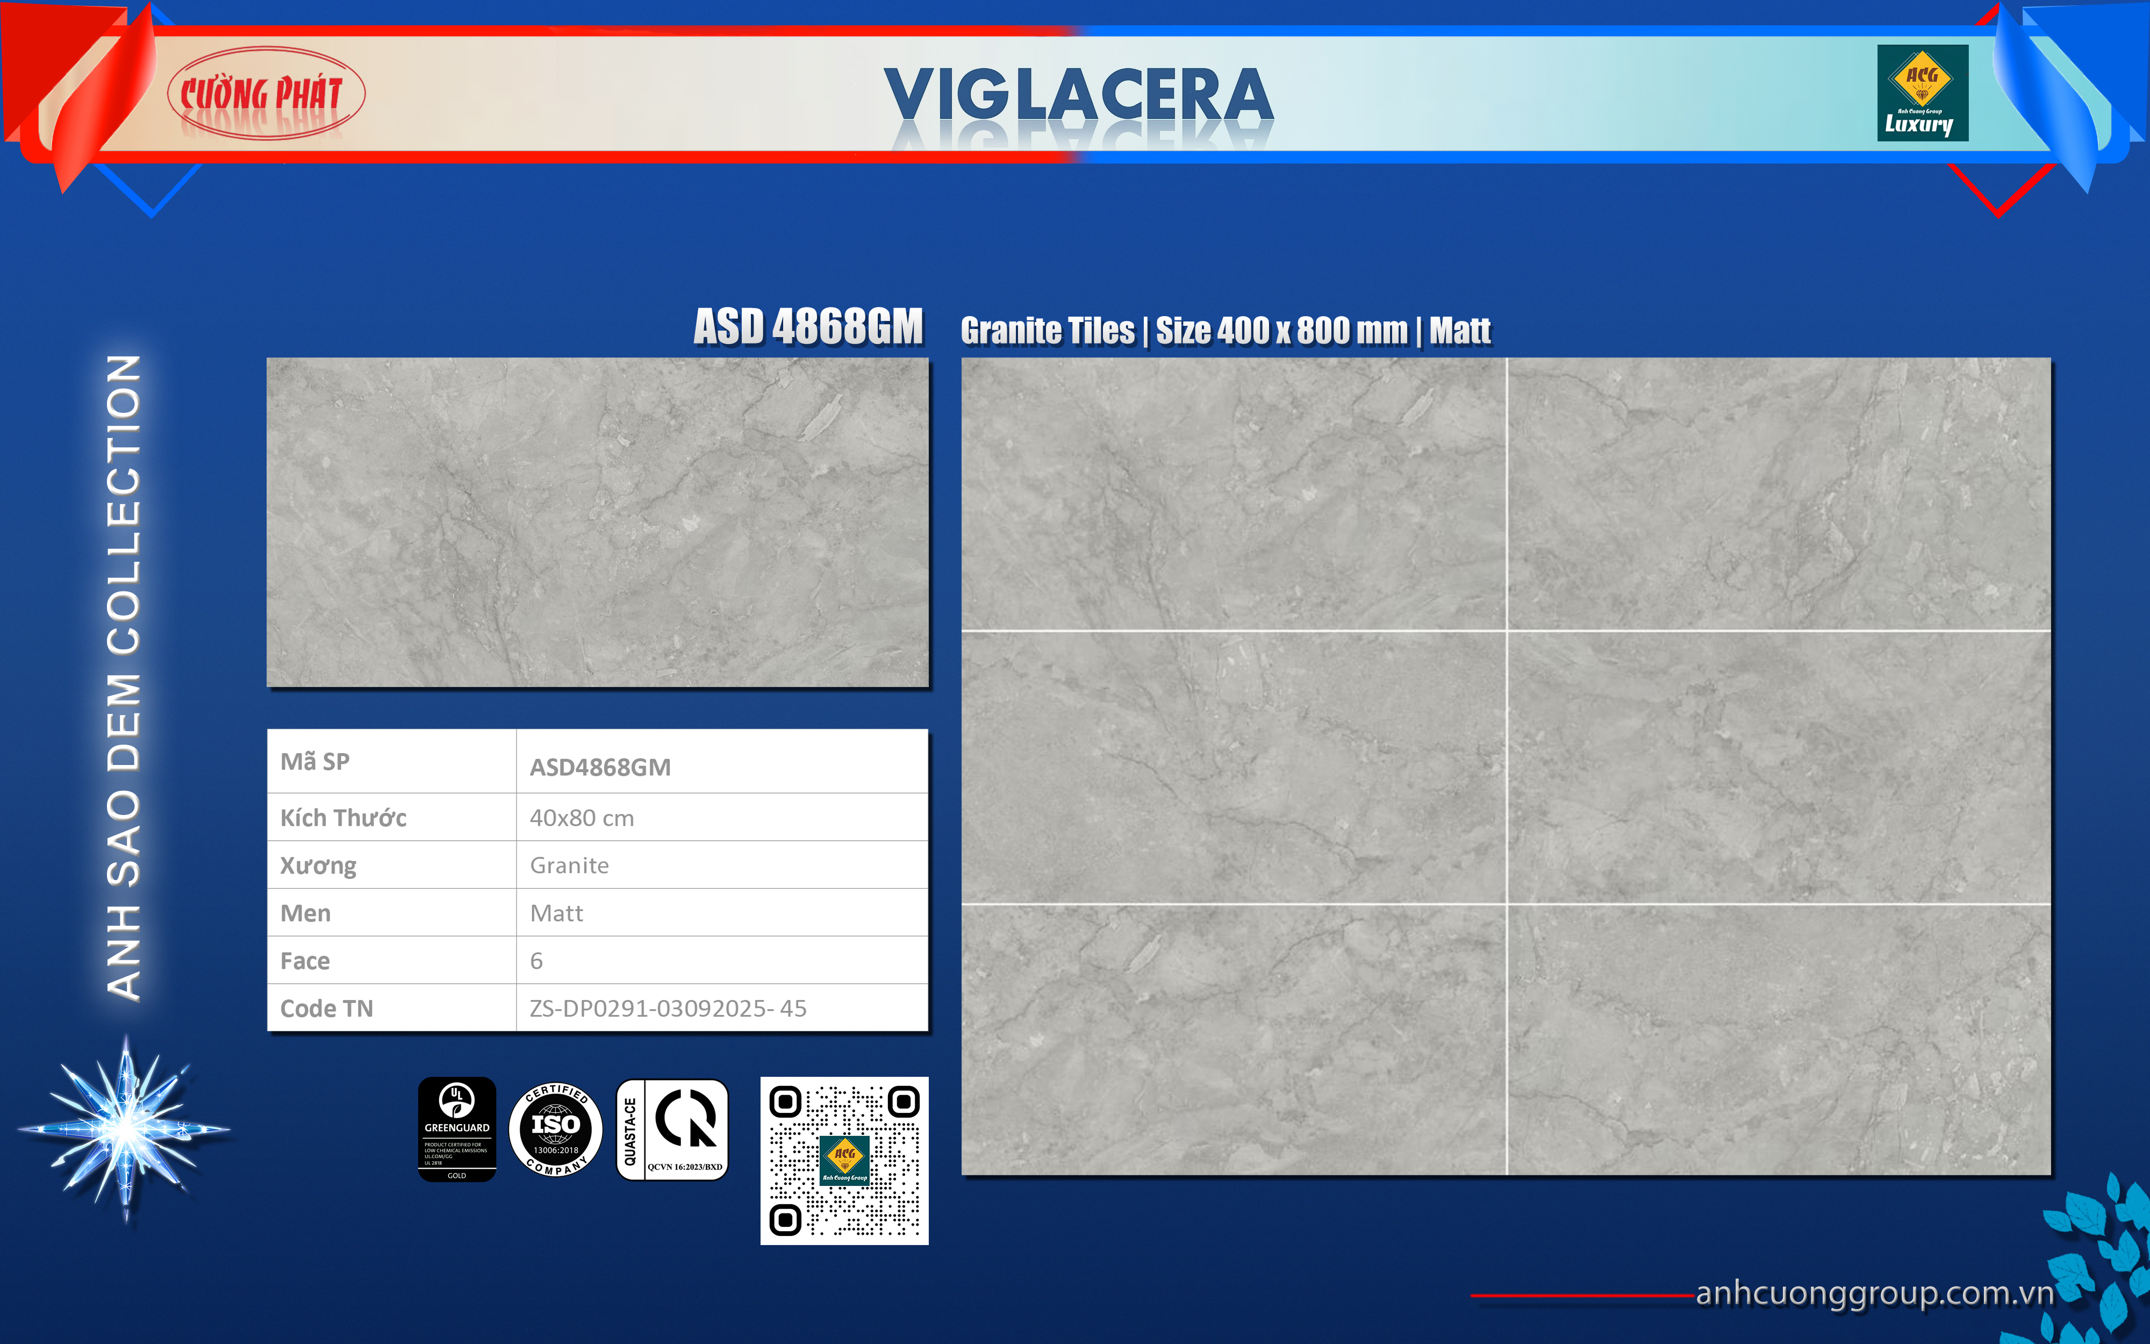The image size is (2150, 1344).
Task: Select the Men label cell
Action: tap(392, 913)
